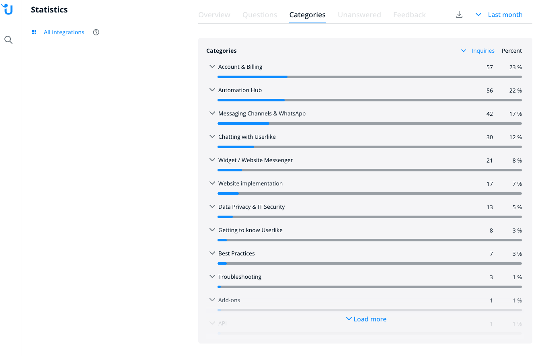Click the Best Practices label
This screenshot has height=356, width=540.
236,253
